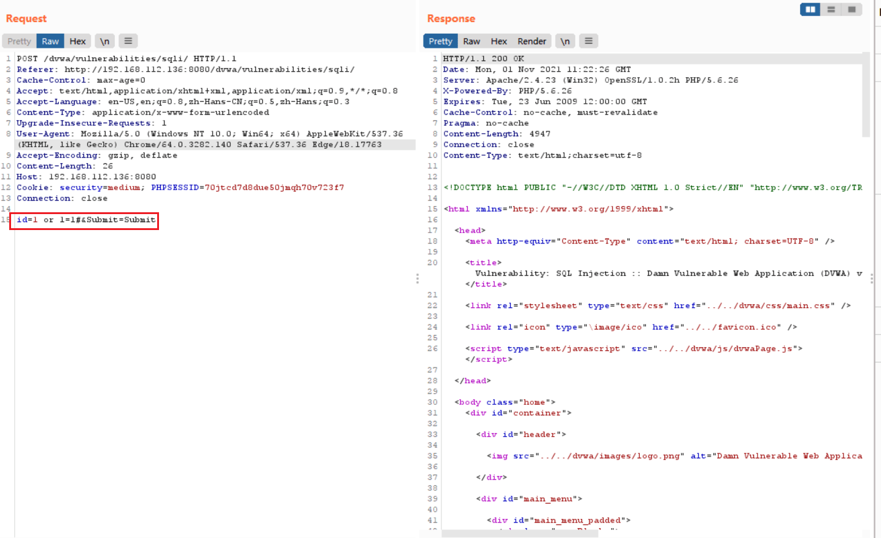The width and height of the screenshot is (881, 538).
Task: Click the opening '<title>' tag
Action: [x=484, y=263]
